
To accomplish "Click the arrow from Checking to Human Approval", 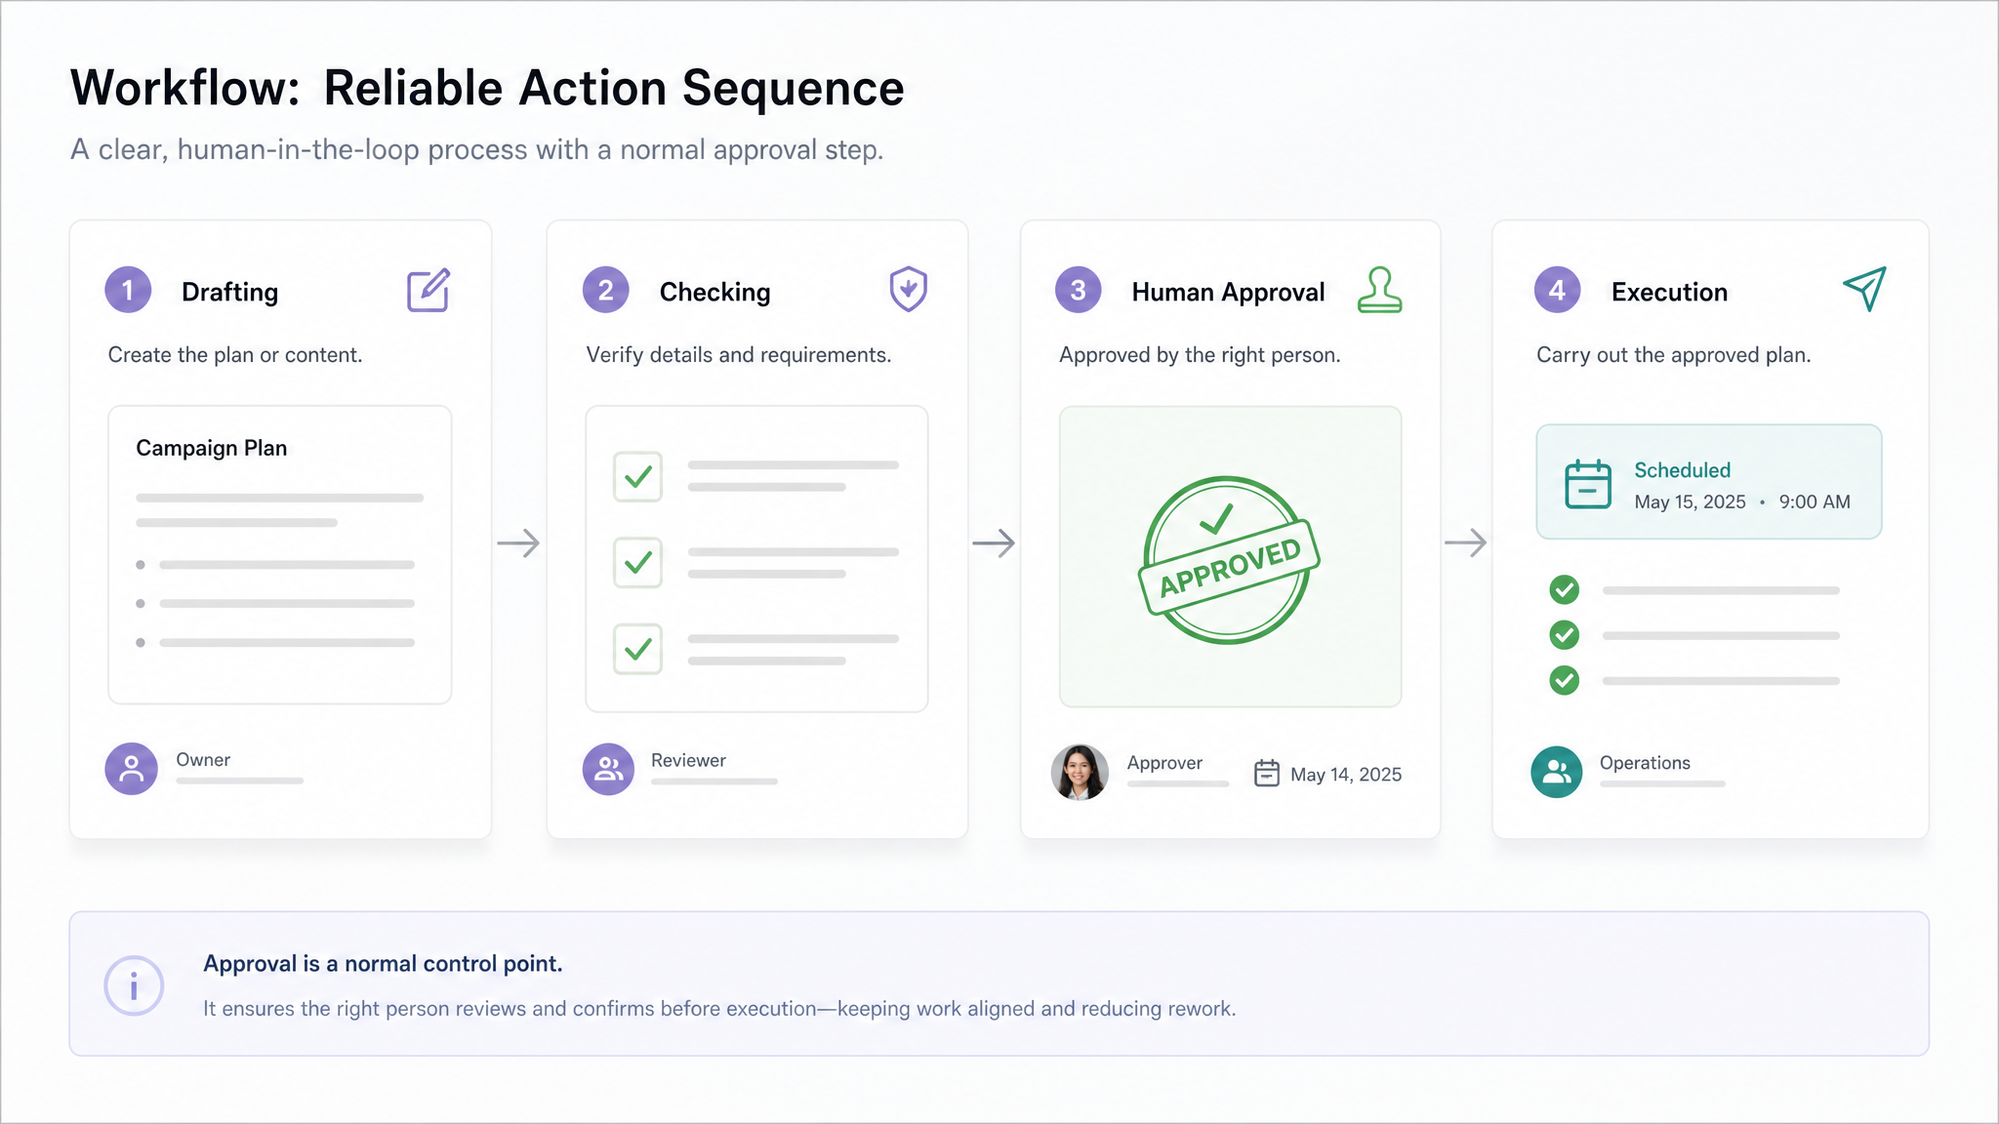I will tap(994, 542).
